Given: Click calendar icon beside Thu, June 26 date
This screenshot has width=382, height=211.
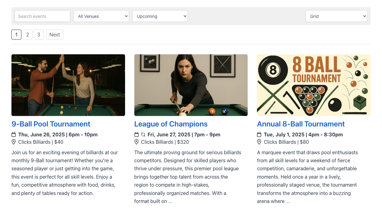Looking at the screenshot, I should coord(14,134).
